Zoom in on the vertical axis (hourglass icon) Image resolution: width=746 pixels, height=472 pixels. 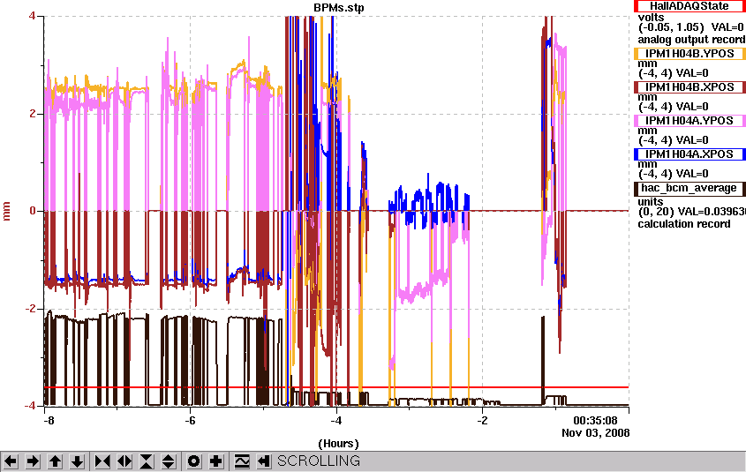pos(147,461)
